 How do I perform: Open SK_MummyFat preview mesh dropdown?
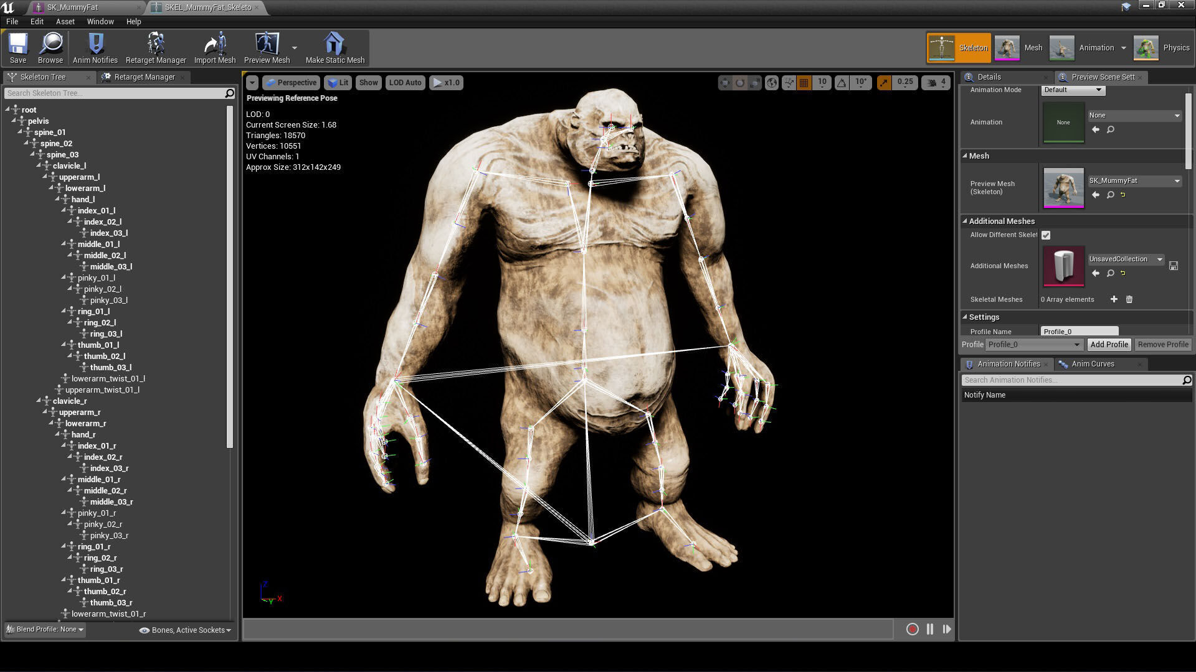click(x=1134, y=181)
